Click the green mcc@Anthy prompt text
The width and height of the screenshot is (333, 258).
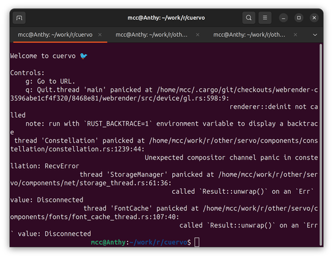point(108,242)
